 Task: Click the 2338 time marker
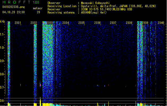click(129, 23)
